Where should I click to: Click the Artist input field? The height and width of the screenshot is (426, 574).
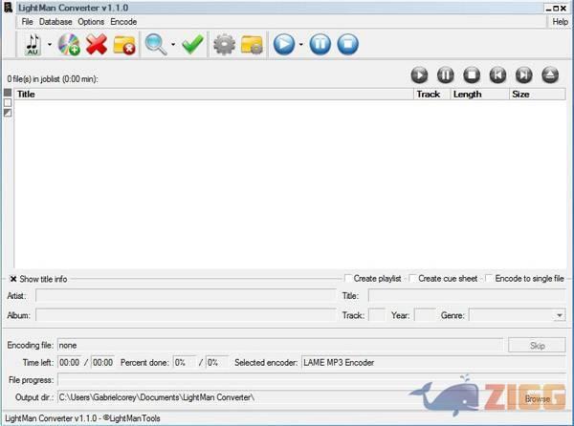coord(186,295)
